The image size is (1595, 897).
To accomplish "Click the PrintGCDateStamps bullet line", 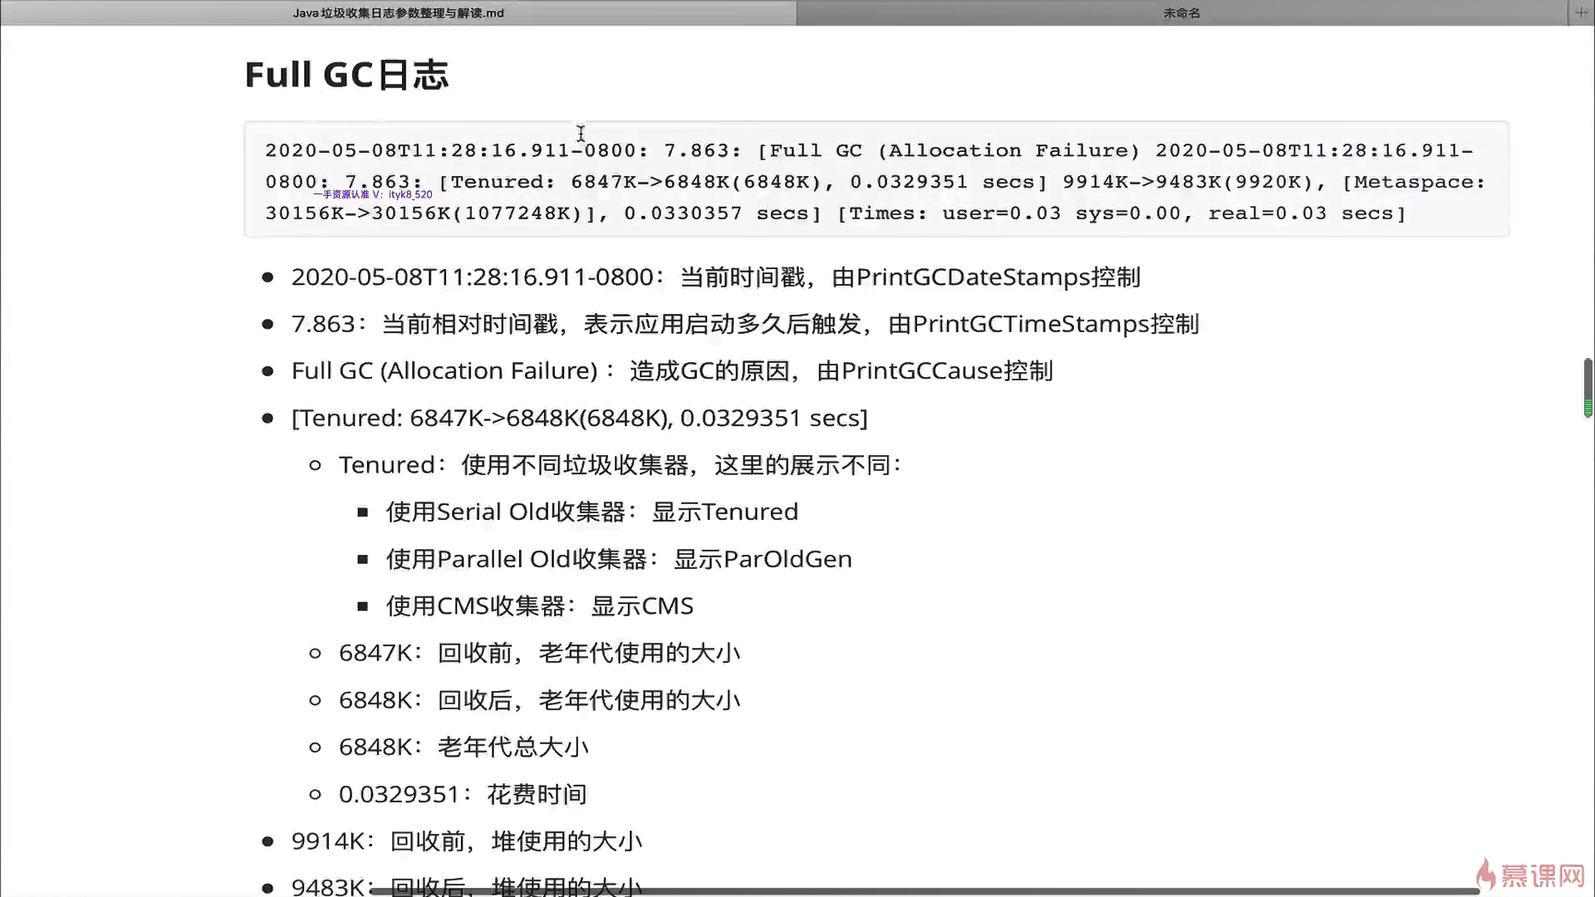I will [x=714, y=277].
